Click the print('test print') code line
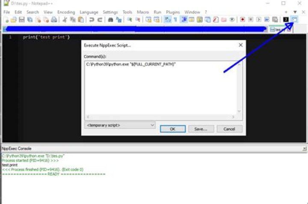308x204 pixels. (46, 37)
